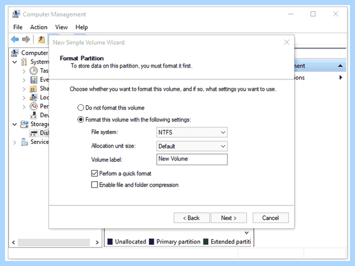
Task: Expand the Event Viewer tree node
Action: click(x=24, y=80)
